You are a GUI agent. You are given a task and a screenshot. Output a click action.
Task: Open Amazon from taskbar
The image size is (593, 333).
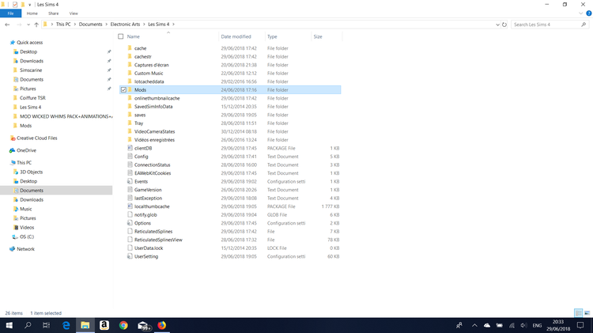click(x=104, y=325)
